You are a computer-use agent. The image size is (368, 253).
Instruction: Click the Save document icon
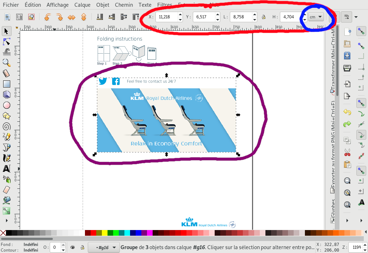click(347, 56)
